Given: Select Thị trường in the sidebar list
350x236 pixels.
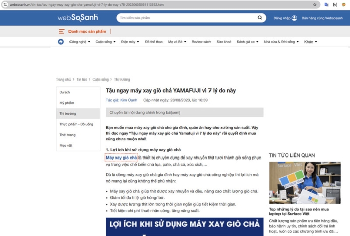Looking at the screenshot, I should 78,113.
